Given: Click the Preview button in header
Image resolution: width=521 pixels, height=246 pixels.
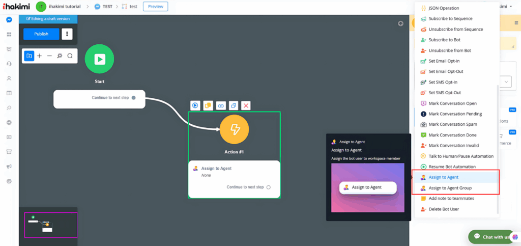Looking at the screenshot, I should (155, 7).
